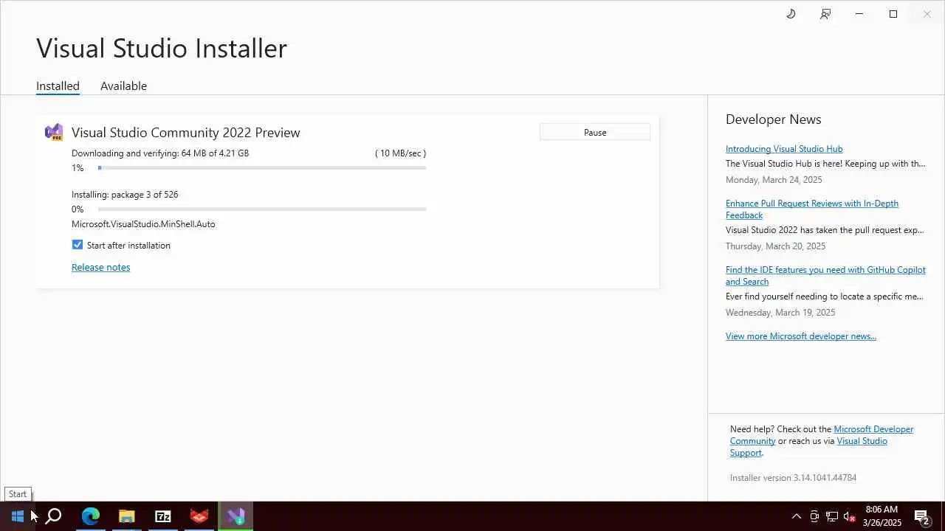945x531 pixels.
Task: Switch to the Installed tab
Action: click(x=58, y=86)
